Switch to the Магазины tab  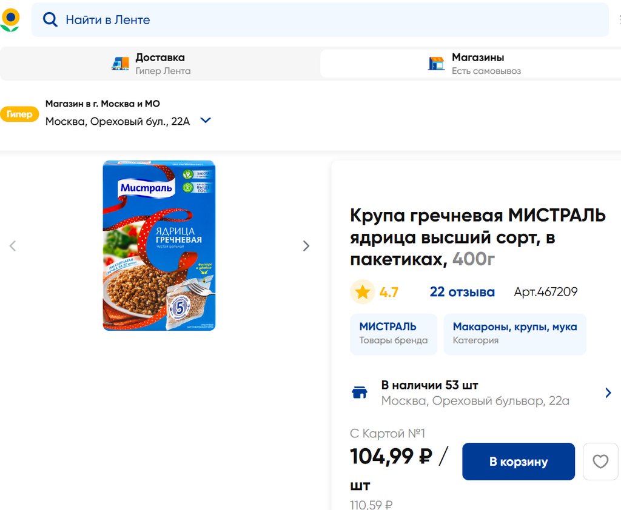pos(477,64)
